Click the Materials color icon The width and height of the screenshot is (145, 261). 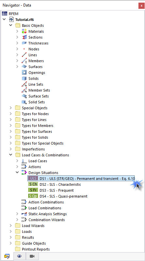click(x=24, y=31)
